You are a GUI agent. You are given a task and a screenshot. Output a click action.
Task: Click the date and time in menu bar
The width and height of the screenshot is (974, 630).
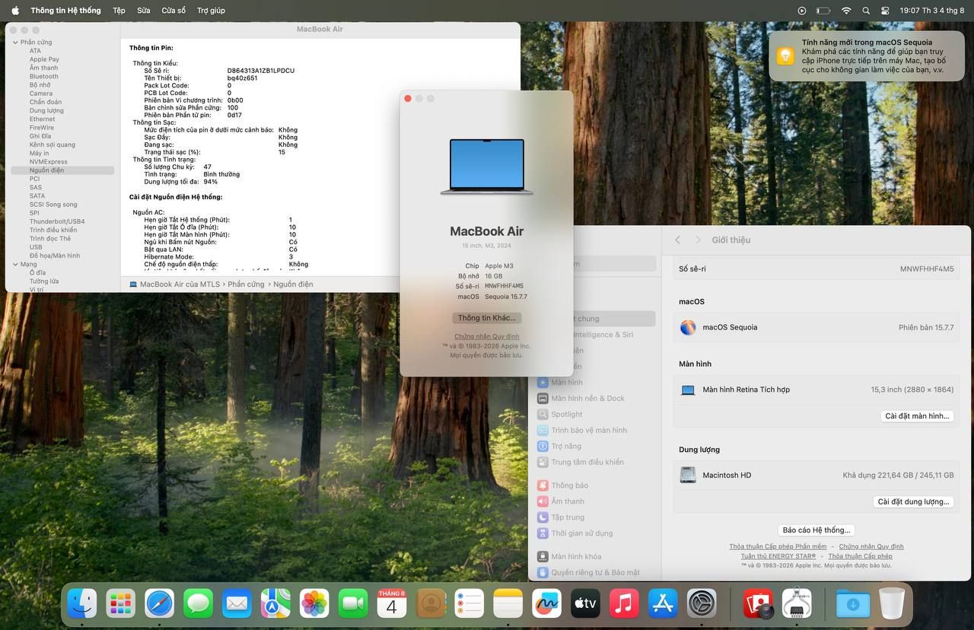[932, 11]
